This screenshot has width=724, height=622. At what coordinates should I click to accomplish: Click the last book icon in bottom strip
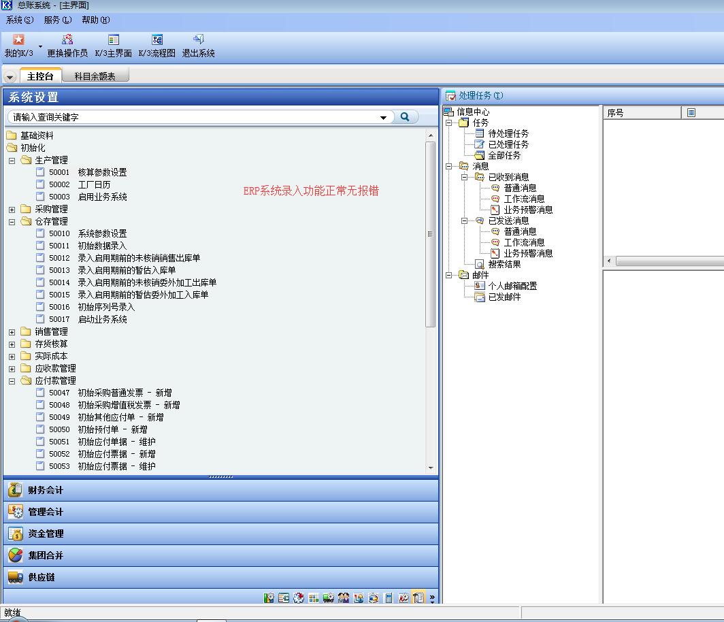pos(418,598)
